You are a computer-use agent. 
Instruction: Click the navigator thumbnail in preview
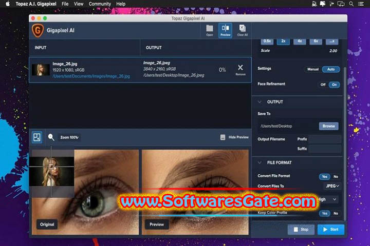(51, 171)
